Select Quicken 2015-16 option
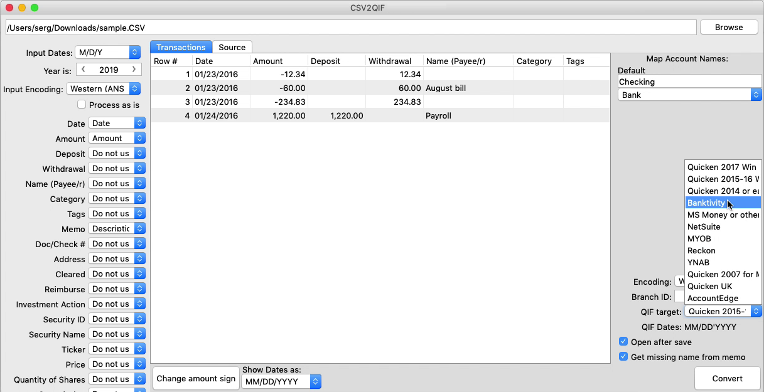Screen dimensions: 764x392 point(723,179)
